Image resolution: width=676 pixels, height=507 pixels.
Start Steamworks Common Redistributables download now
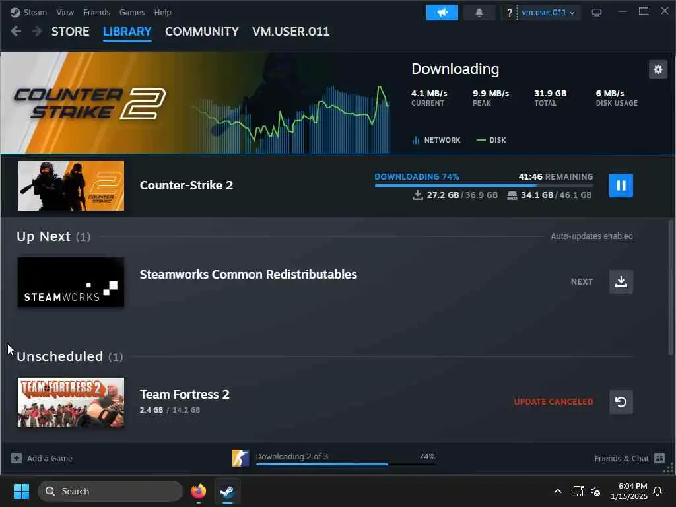click(x=621, y=281)
